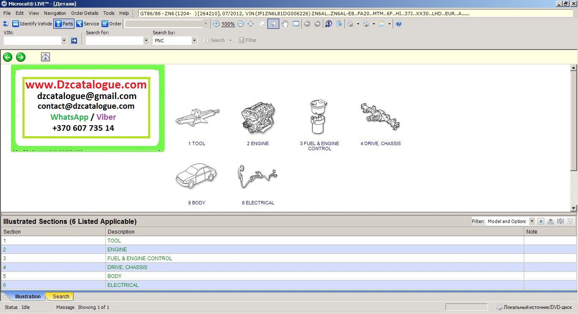
Task: Select the hand pan tool
Action: click(x=285, y=24)
